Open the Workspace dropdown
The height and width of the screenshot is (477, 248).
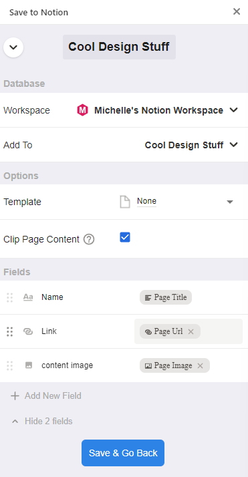157,110
